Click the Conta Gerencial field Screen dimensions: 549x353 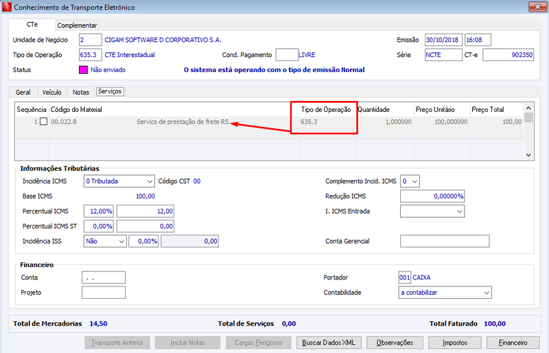(445, 241)
